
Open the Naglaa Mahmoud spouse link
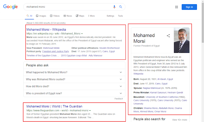(x=152, y=88)
